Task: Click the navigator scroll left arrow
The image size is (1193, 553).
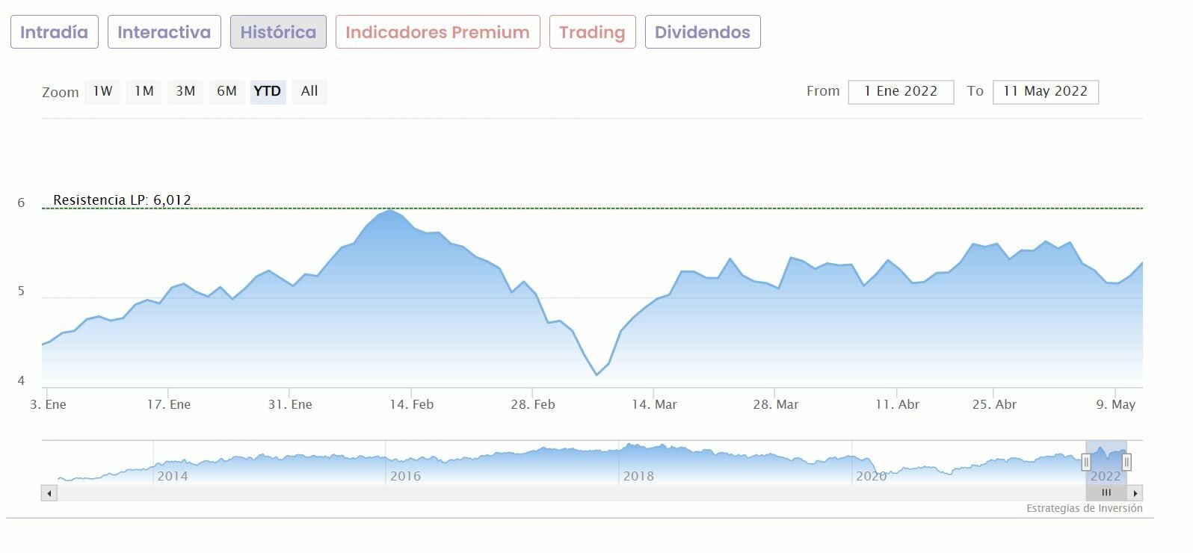Action: (x=49, y=493)
